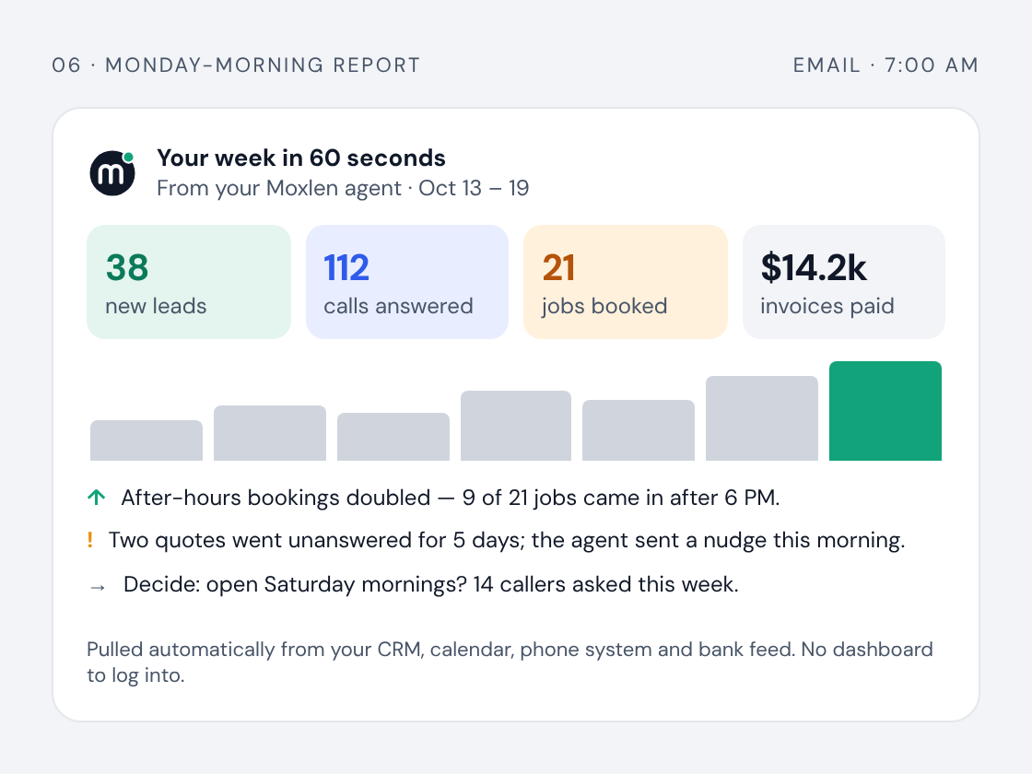The height and width of the screenshot is (774, 1032).
Task: Click the orange exclamation mark warning icon
Action: 90,540
